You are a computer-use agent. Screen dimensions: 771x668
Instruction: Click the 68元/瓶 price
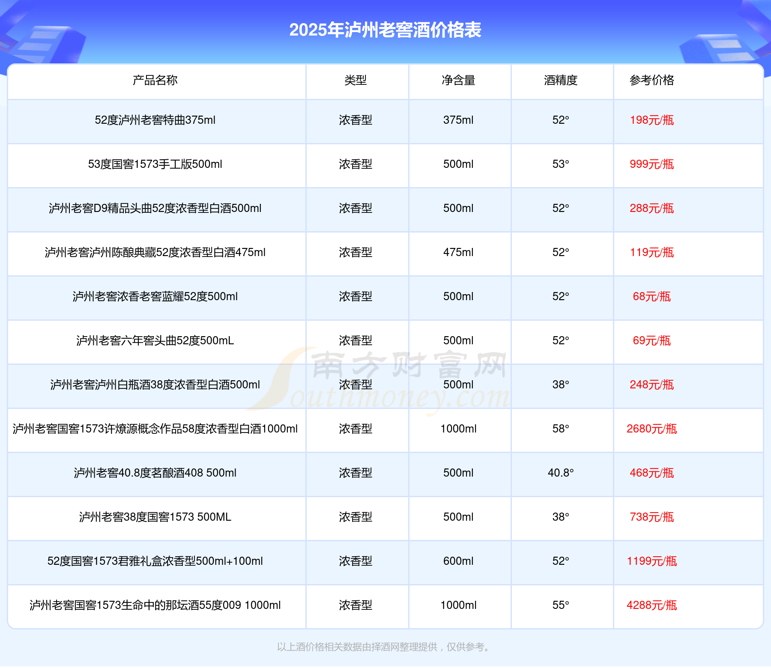point(651,296)
